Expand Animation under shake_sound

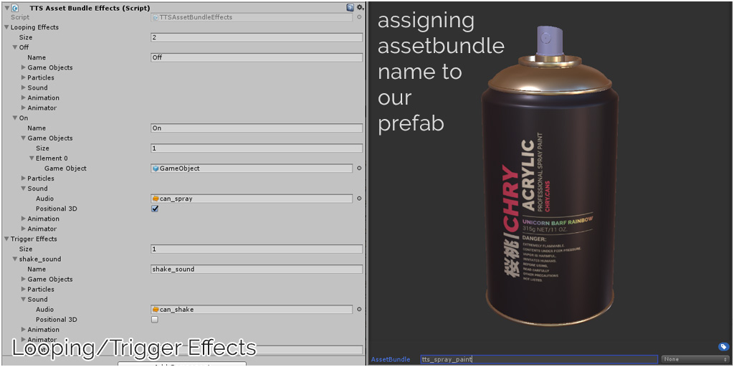[24, 330]
